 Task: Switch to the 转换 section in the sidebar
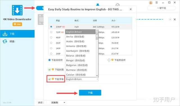pyautogui.click(x=17, y=41)
